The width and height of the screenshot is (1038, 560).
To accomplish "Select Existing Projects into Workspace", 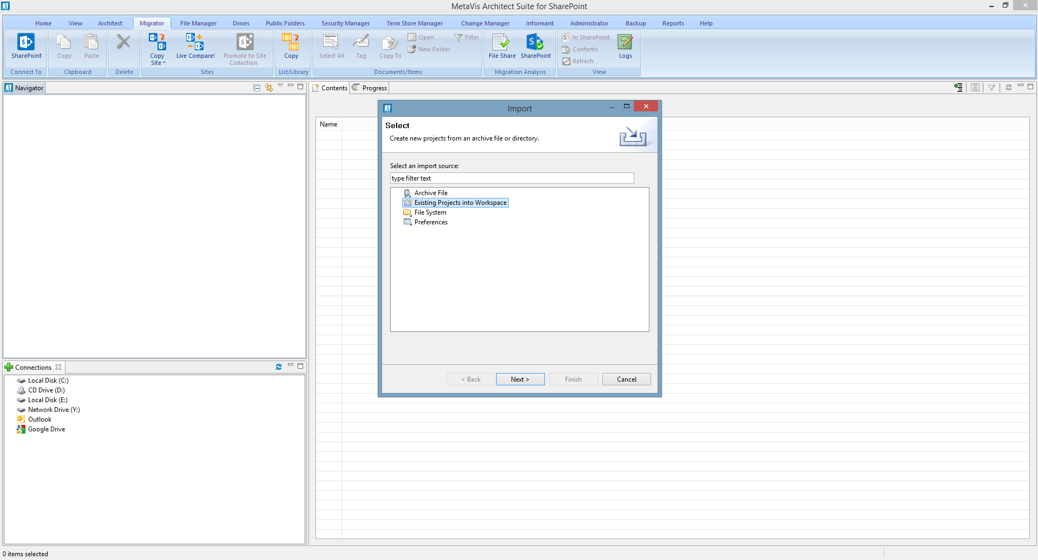I will (x=460, y=203).
